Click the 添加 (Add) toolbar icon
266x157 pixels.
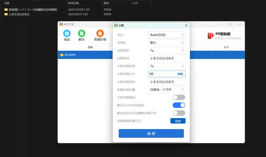(67, 33)
